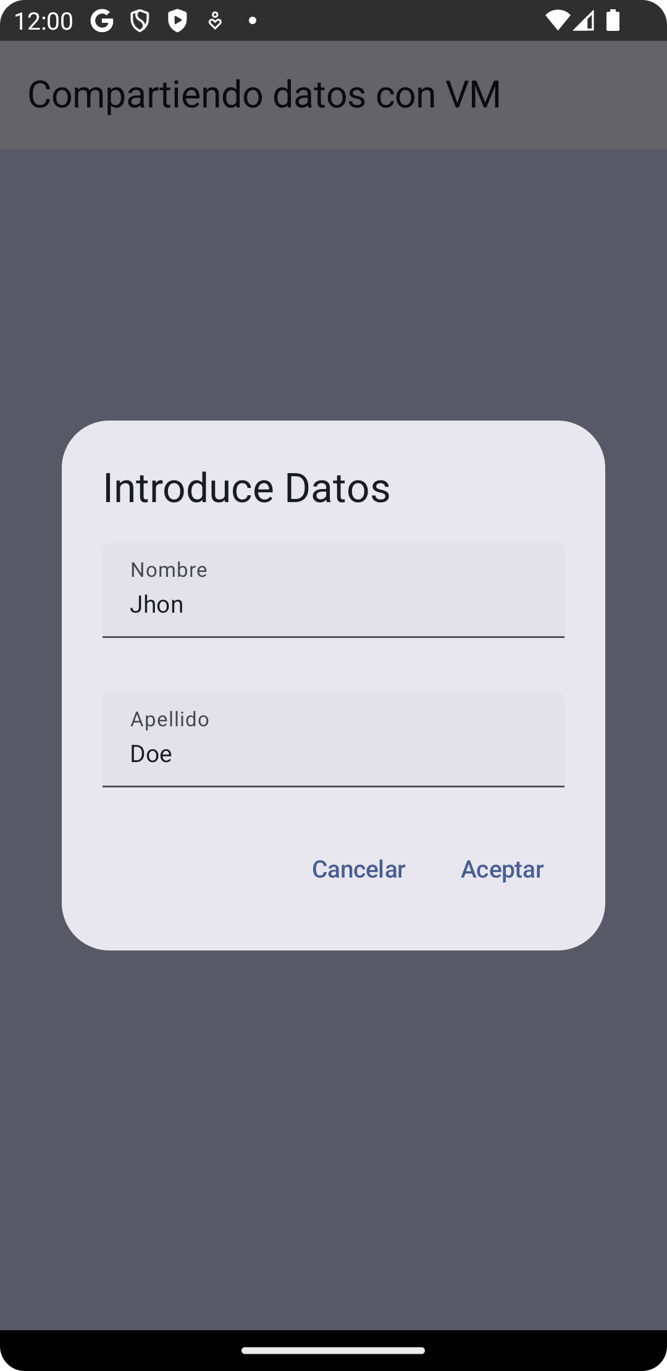This screenshot has width=667, height=1371.
Task: Click the 'Introduce Datos' dialog title
Action: click(x=246, y=488)
